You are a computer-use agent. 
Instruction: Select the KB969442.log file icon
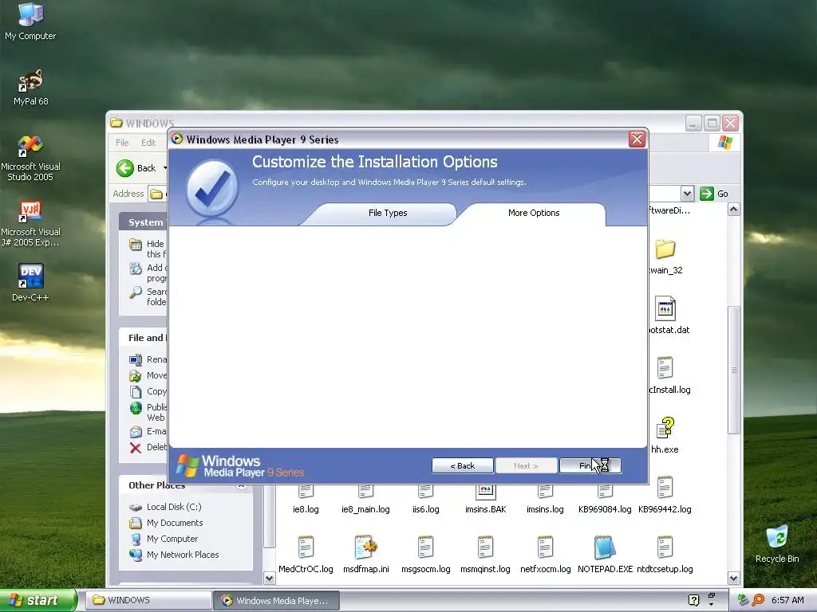[x=665, y=488]
